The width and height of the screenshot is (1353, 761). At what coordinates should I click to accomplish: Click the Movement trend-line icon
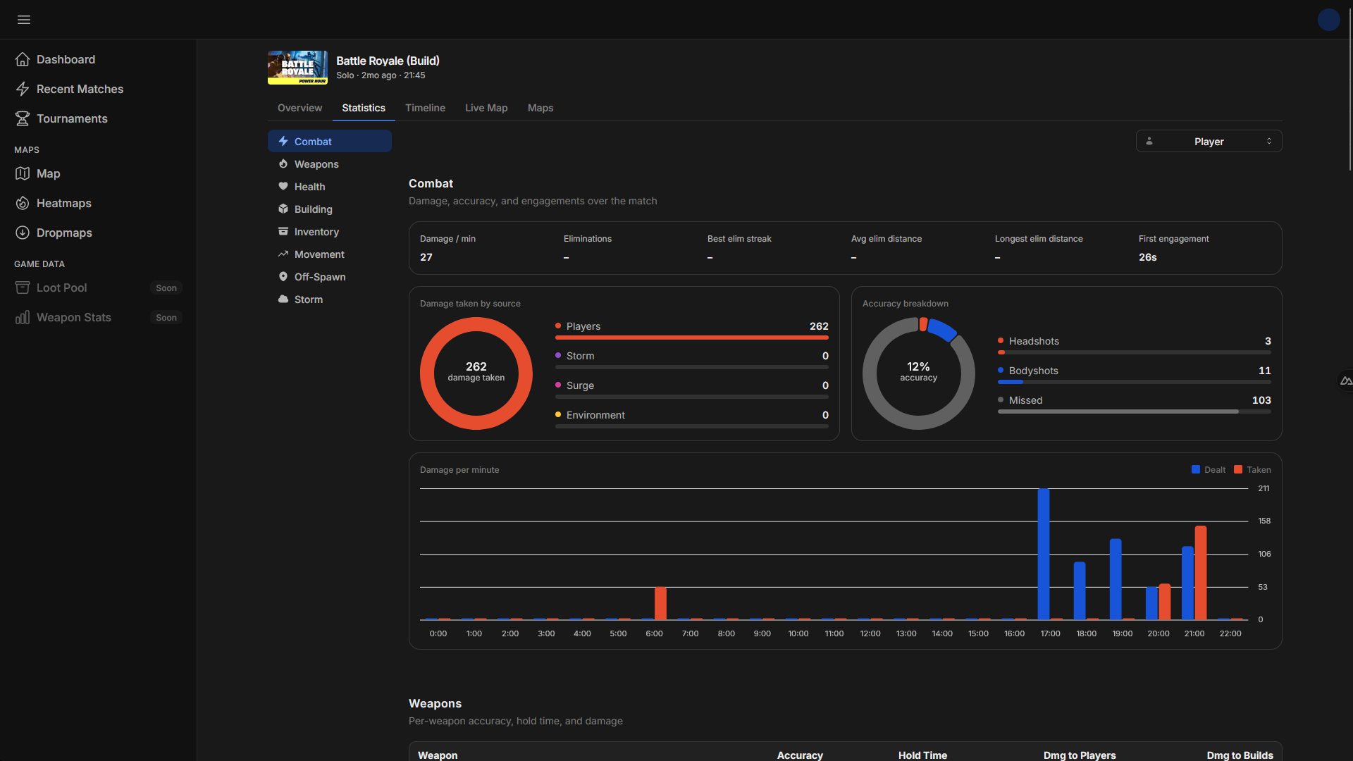point(283,254)
